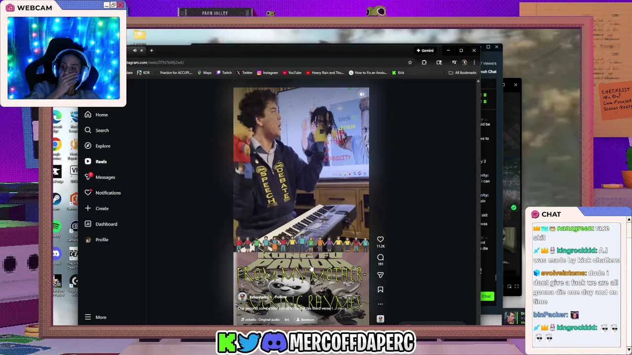Open Dashboard in the Instagram sidebar
The image size is (632, 355).
(101, 224)
